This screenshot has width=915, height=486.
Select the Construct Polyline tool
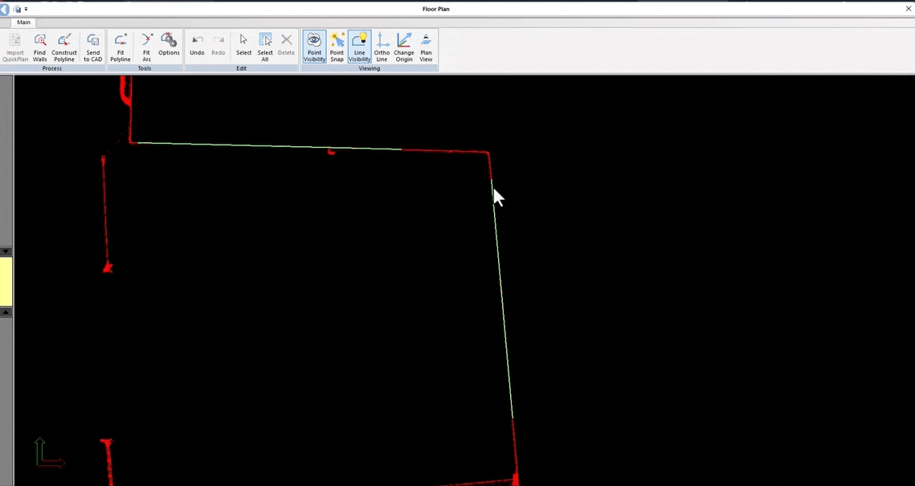coord(64,47)
